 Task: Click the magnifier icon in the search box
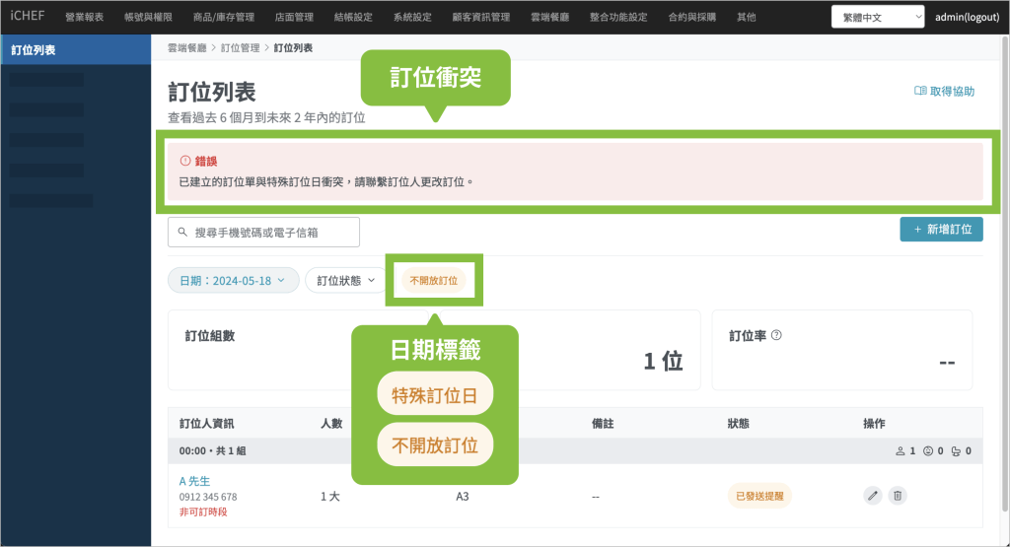(182, 233)
